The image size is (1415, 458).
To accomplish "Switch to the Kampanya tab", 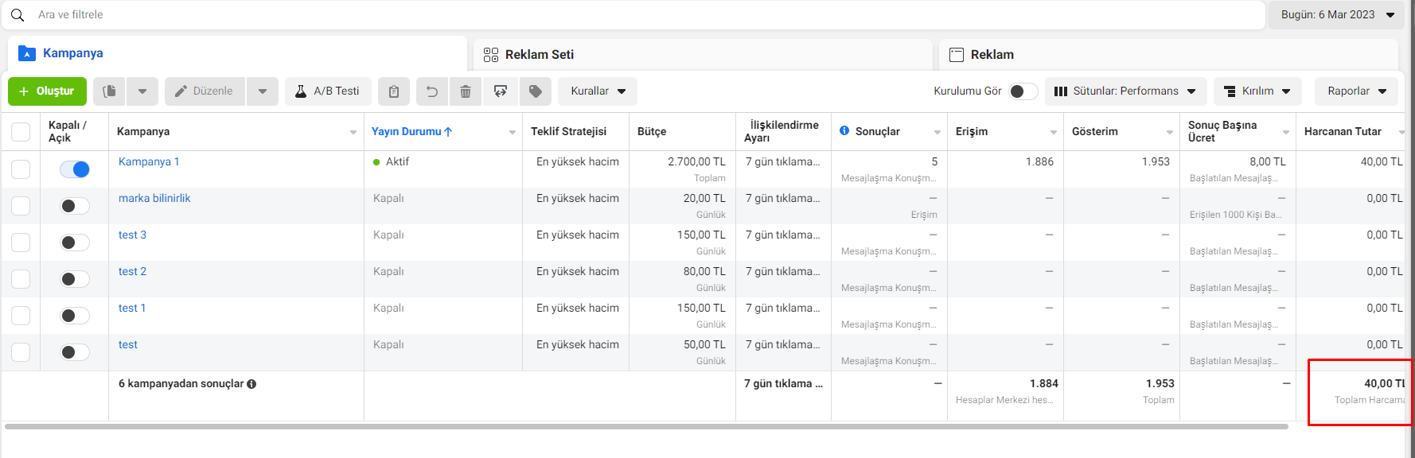I will pos(237,53).
